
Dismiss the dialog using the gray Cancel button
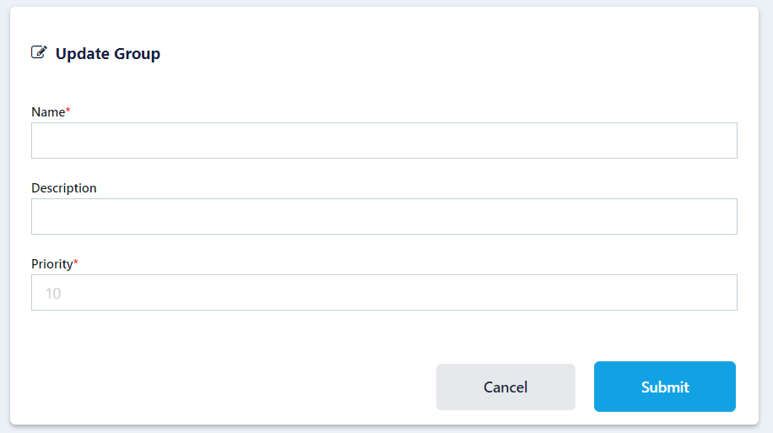[x=505, y=387]
